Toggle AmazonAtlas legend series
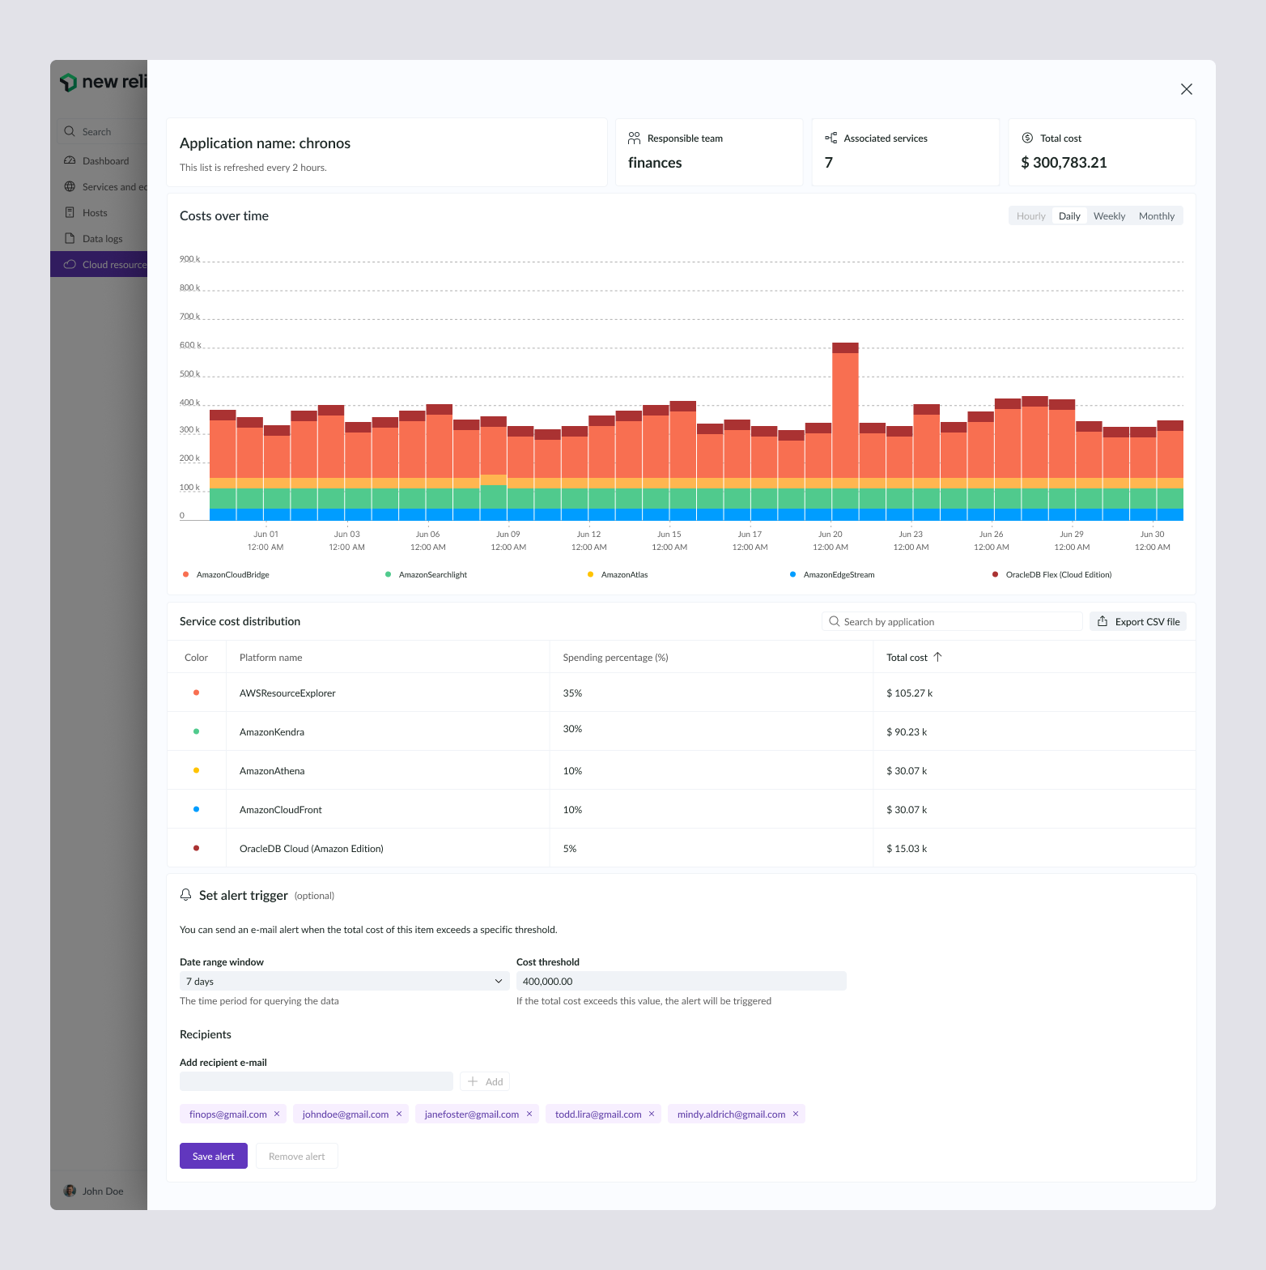 tap(618, 574)
